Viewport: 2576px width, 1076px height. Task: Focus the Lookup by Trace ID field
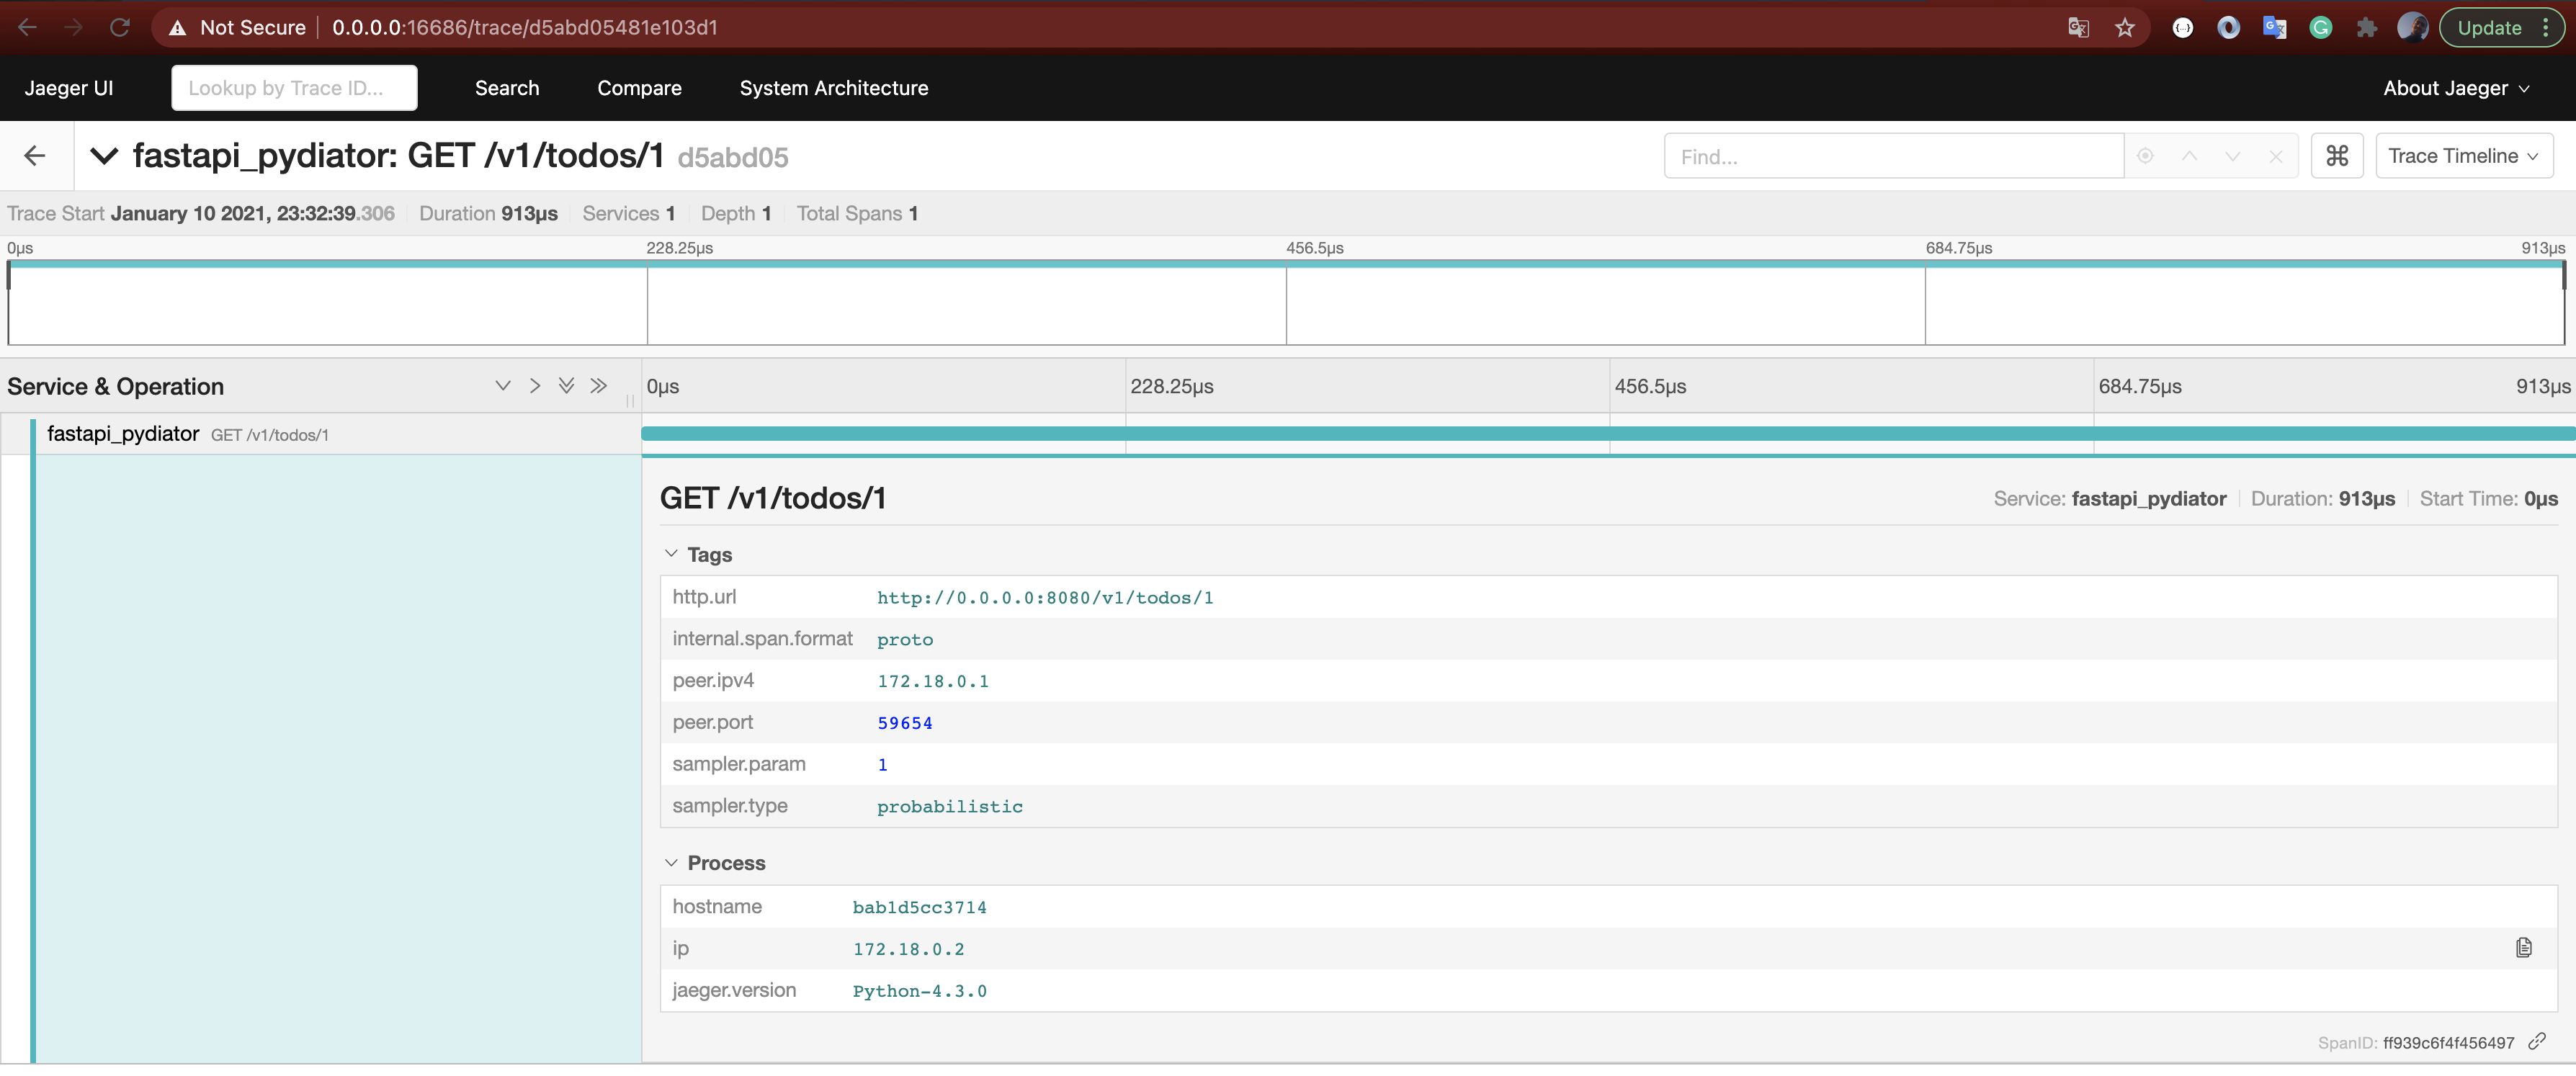click(294, 88)
